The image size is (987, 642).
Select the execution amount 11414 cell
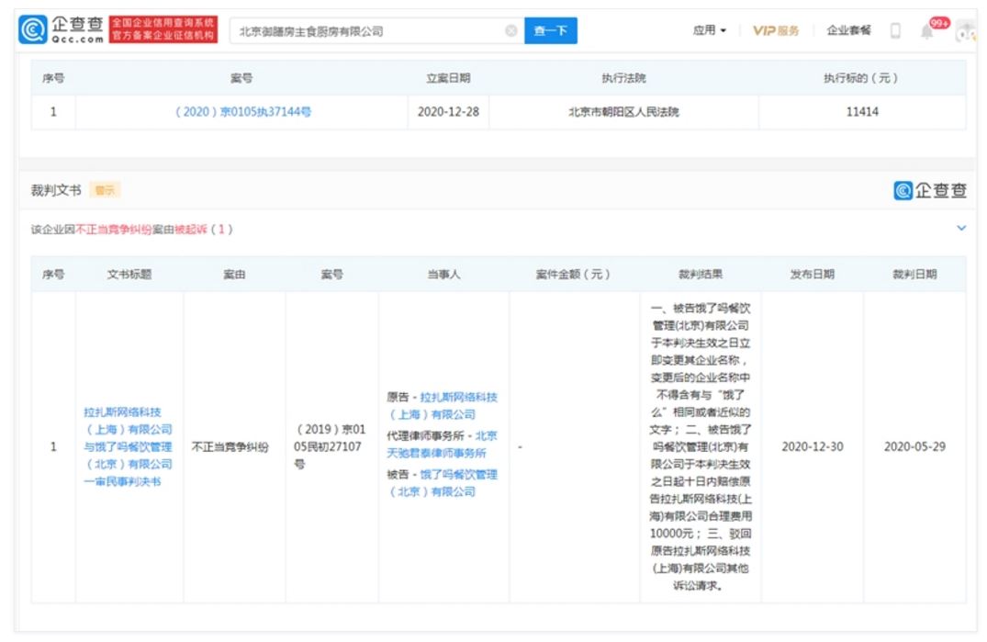[862, 111]
